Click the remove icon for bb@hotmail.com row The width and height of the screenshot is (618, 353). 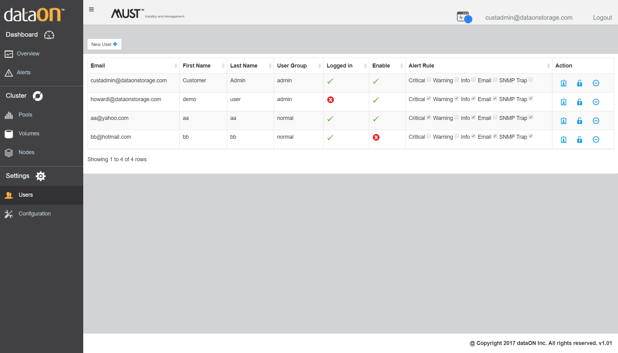point(596,140)
